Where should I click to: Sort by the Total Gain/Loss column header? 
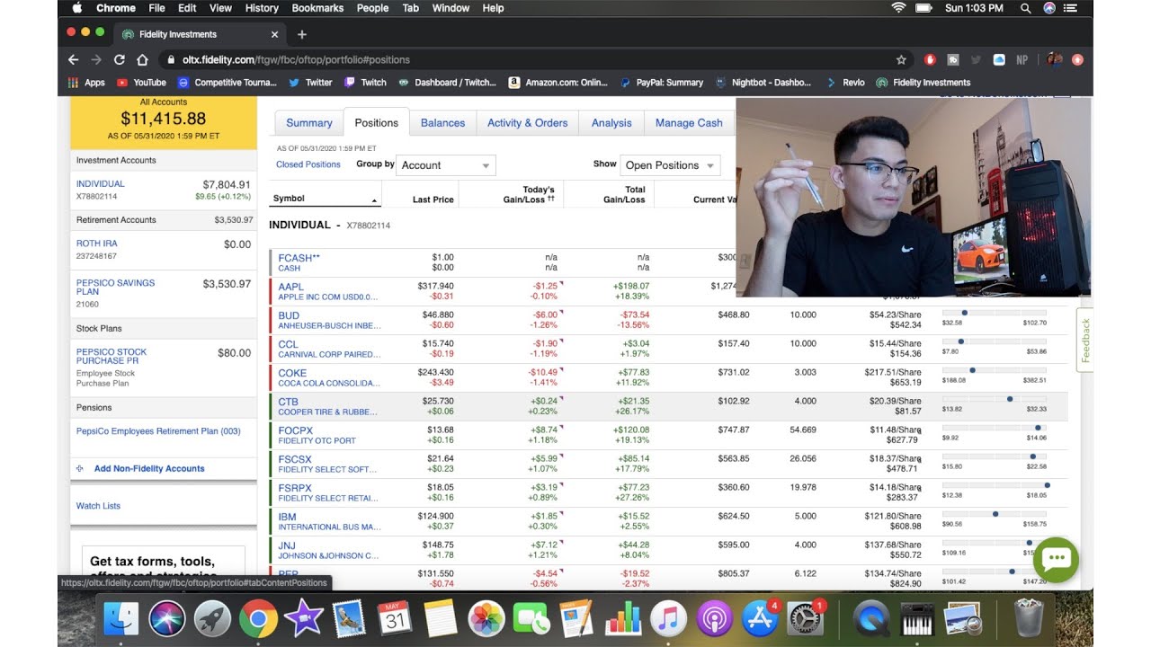(623, 194)
